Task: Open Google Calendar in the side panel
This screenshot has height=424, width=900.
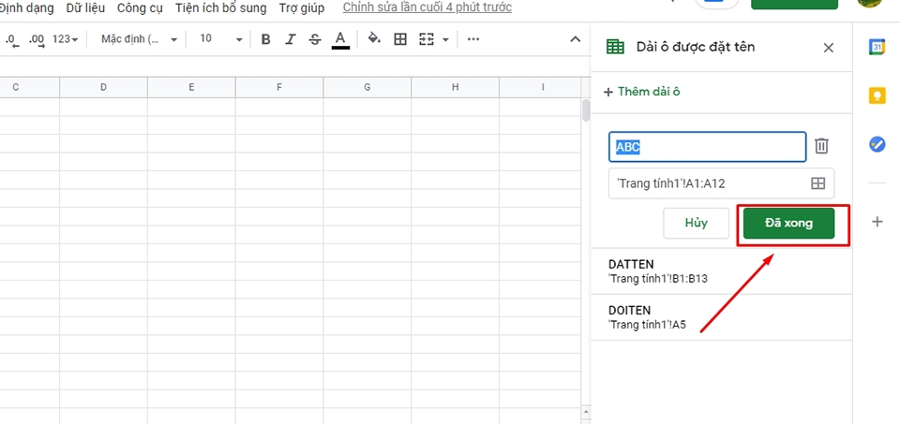Action: click(877, 47)
